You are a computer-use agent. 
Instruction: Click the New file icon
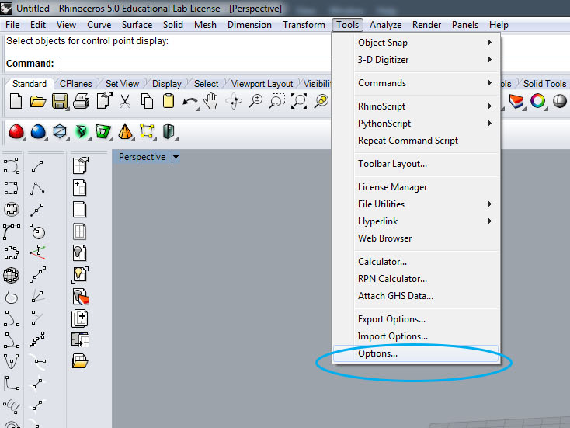(x=16, y=101)
